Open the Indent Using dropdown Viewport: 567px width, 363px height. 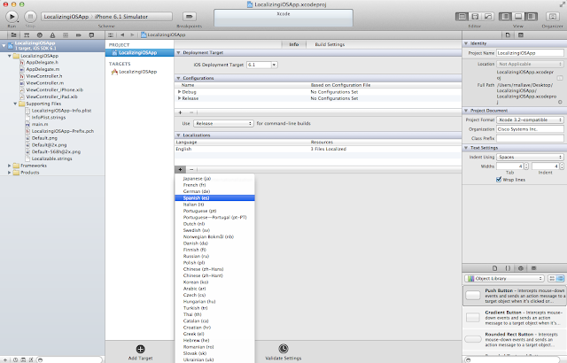point(530,157)
